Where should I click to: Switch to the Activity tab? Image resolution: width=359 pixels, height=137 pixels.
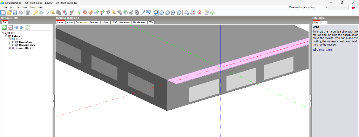70,22
